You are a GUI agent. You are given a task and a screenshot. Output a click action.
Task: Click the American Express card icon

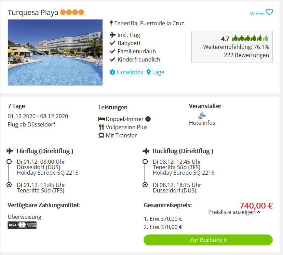[x=32, y=225]
